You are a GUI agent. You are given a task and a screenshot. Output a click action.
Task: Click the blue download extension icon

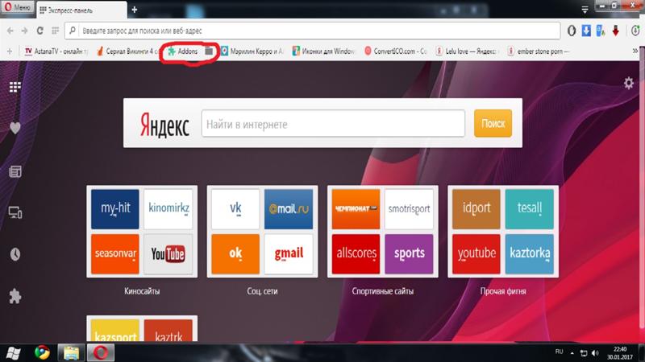(x=586, y=31)
